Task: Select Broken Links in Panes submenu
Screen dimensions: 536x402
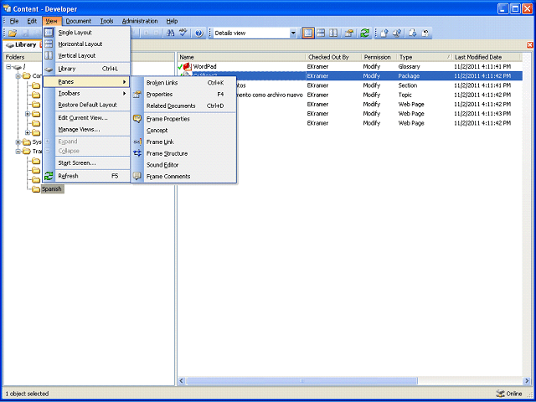Action: pos(183,83)
